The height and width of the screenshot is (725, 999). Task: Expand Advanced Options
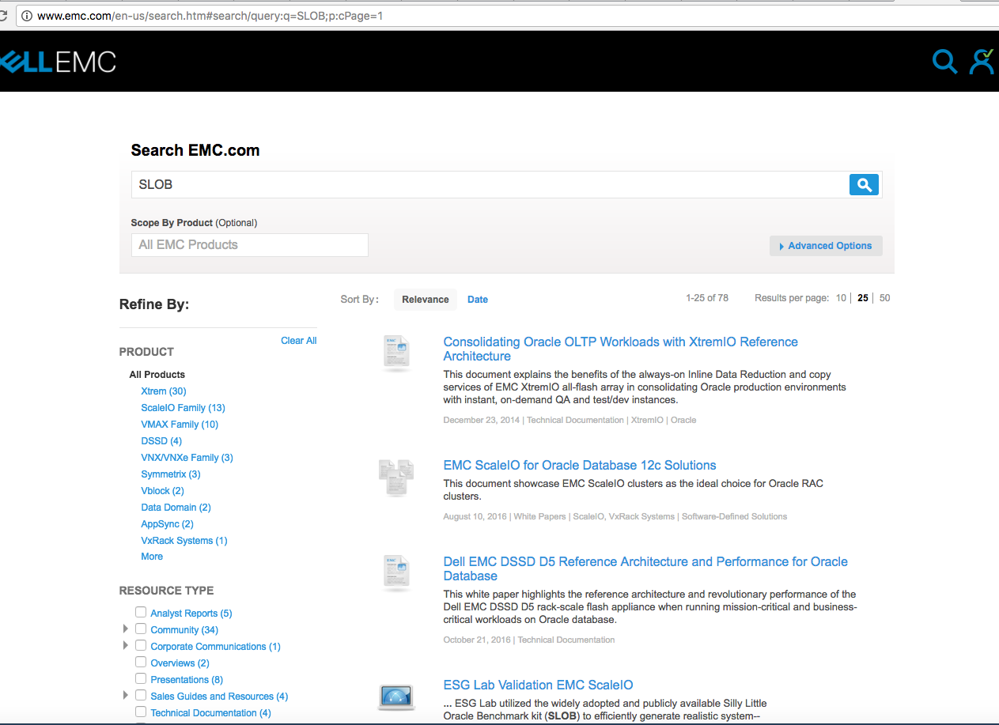pos(826,246)
